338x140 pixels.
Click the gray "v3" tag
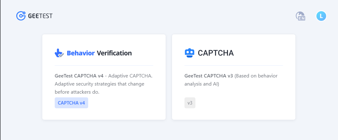(x=190, y=103)
